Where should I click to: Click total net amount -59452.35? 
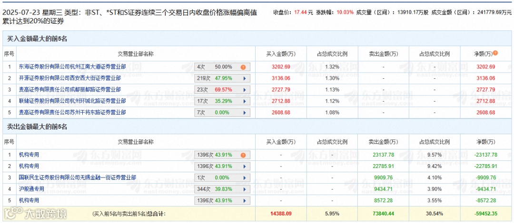[x=485, y=214]
